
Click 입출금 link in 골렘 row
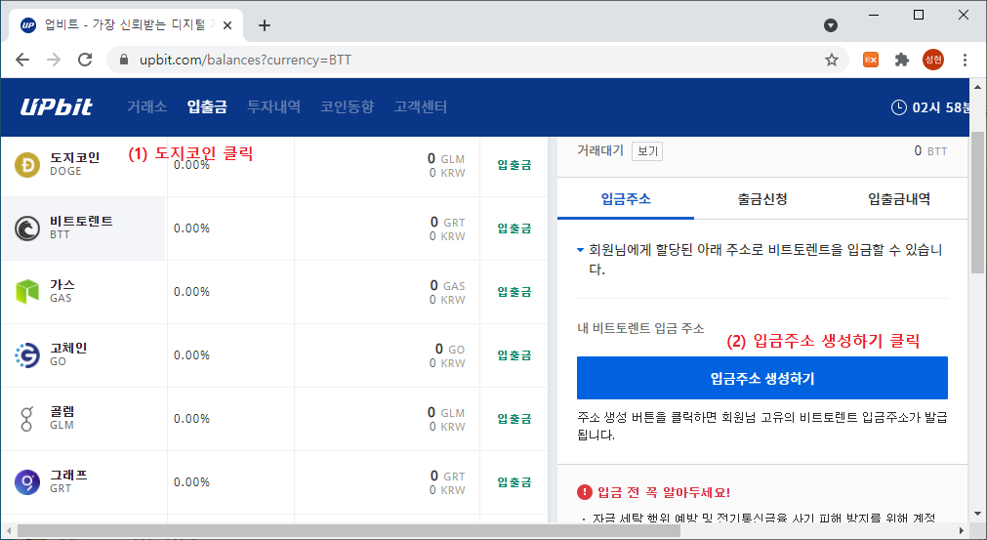coord(514,419)
